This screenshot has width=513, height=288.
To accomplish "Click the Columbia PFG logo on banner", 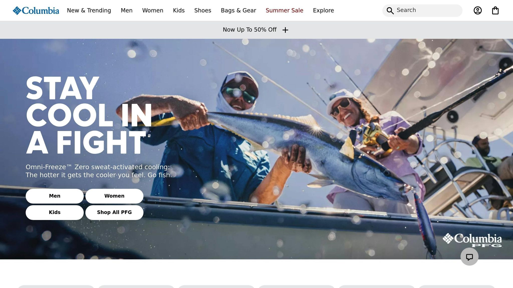I will 472,240.
